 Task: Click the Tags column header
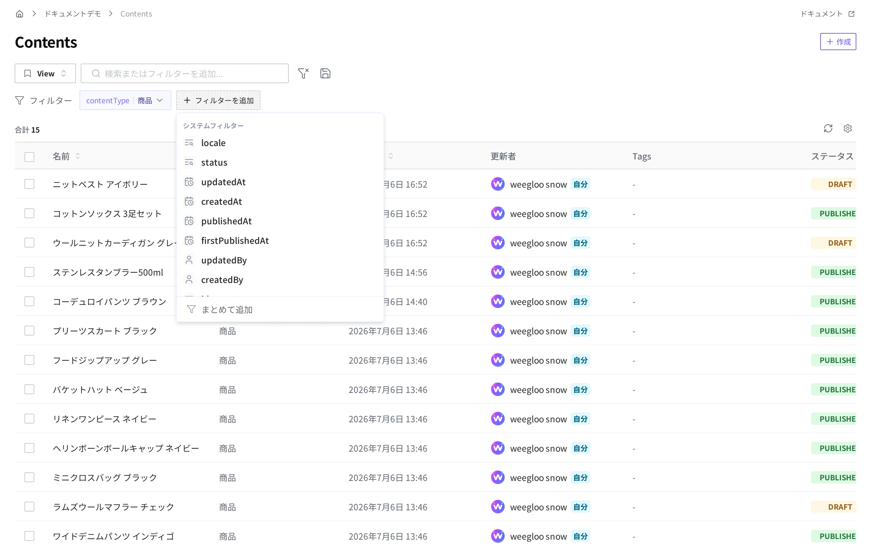click(x=642, y=156)
